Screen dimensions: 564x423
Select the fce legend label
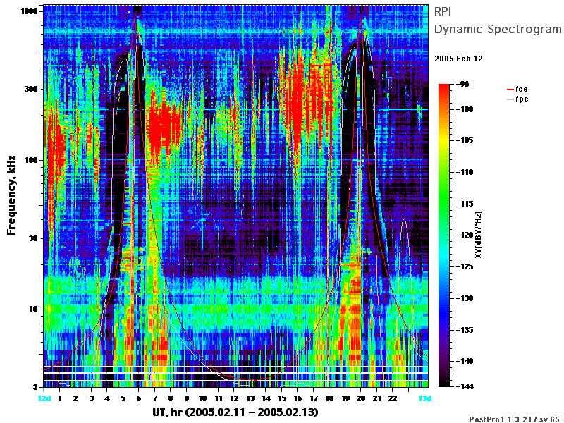(x=522, y=89)
